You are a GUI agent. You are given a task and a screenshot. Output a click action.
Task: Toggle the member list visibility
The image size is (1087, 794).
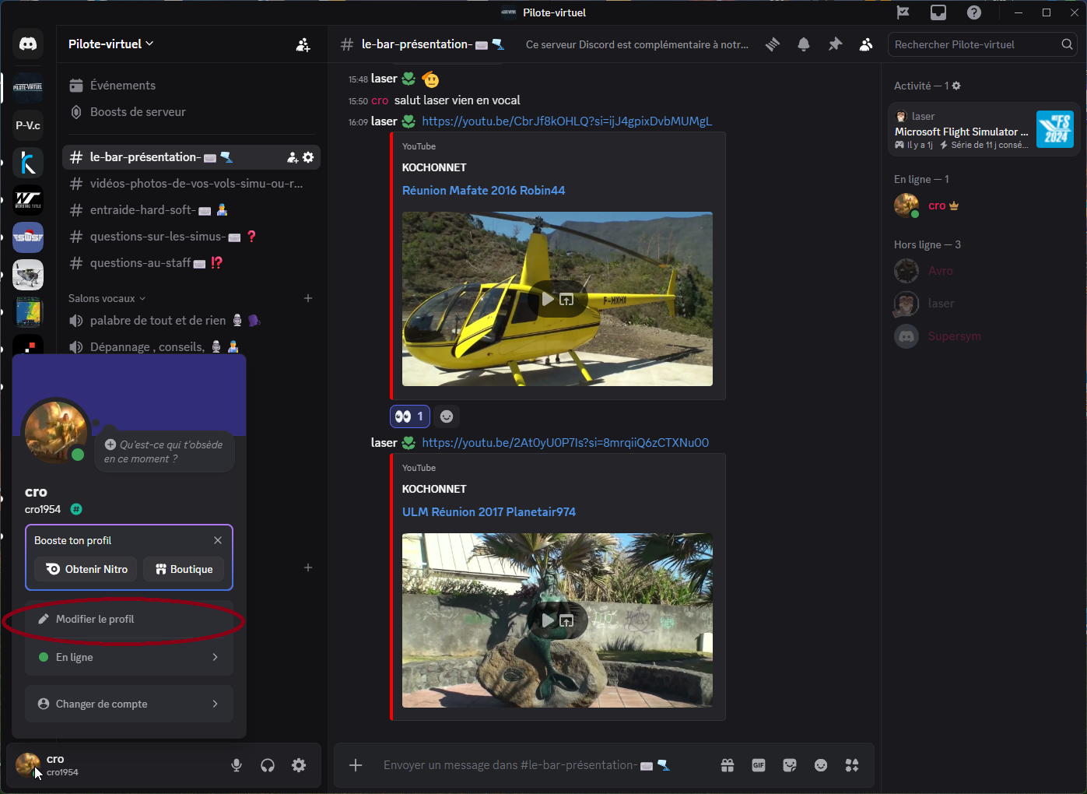point(866,44)
